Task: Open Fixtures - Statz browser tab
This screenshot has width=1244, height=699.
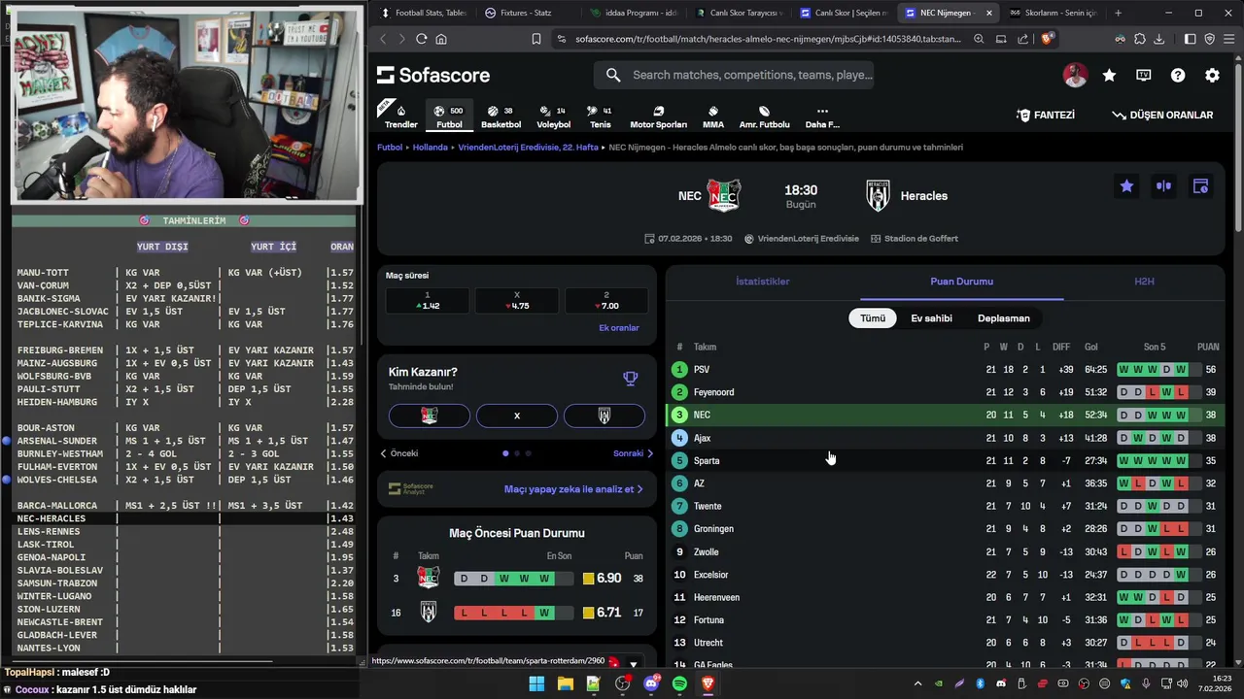Action: click(x=527, y=13)
